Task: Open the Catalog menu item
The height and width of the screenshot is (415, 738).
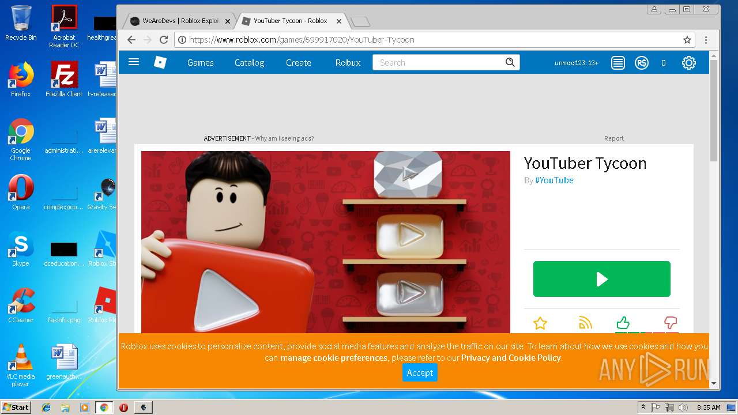Action: (x=249, y=62)
